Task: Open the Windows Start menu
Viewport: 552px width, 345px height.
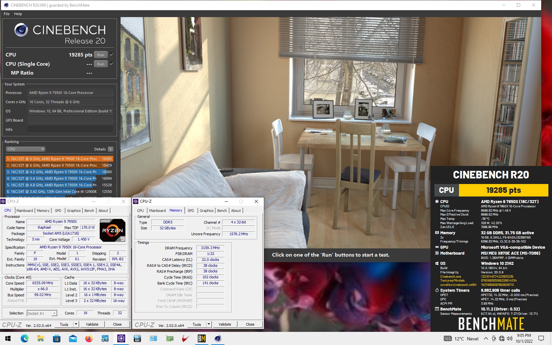Action: click(x=8, y=338)
